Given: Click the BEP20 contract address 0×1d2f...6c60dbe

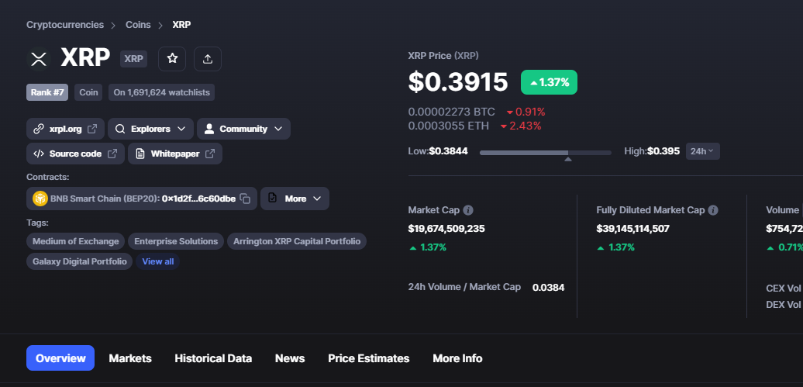Looking at the screenshot, I should 198,199.
